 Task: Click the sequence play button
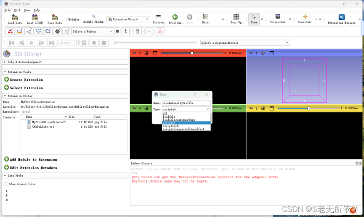31,43
